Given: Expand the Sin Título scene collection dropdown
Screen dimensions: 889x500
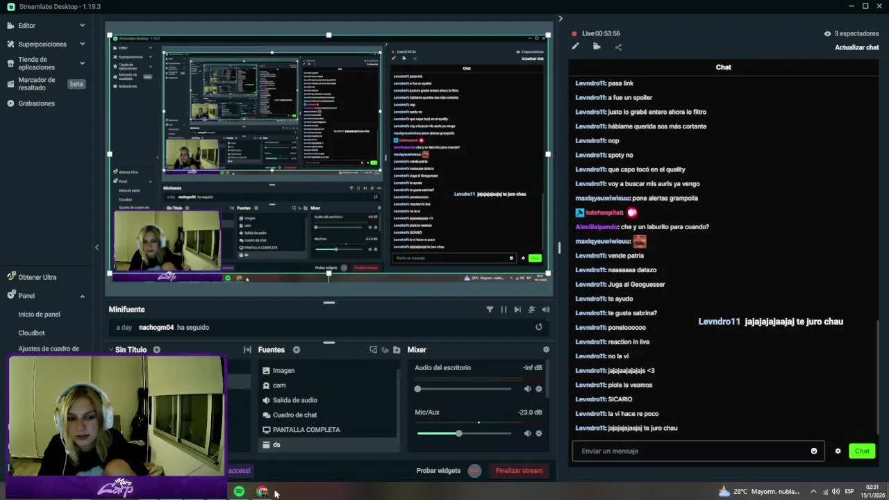Looking at the screenshot, I should (x=110, y=350).
